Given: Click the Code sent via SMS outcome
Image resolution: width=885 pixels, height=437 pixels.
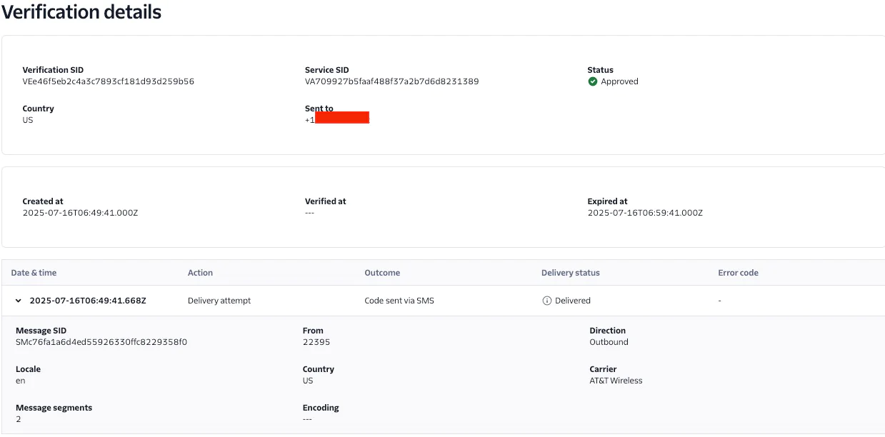Looking at the screenshot, I should 398,301.
